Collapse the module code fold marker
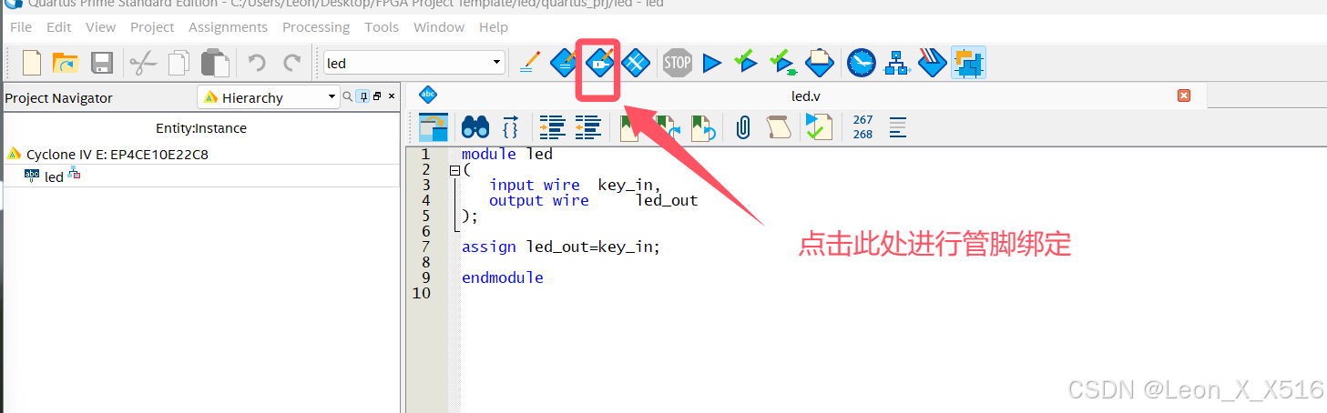 tap(454, 170)
